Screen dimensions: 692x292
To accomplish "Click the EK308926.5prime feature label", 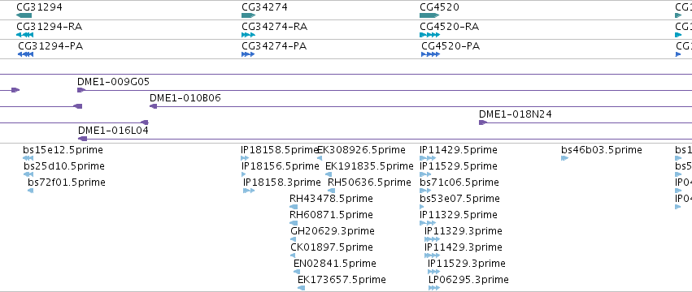I will 361,150.
